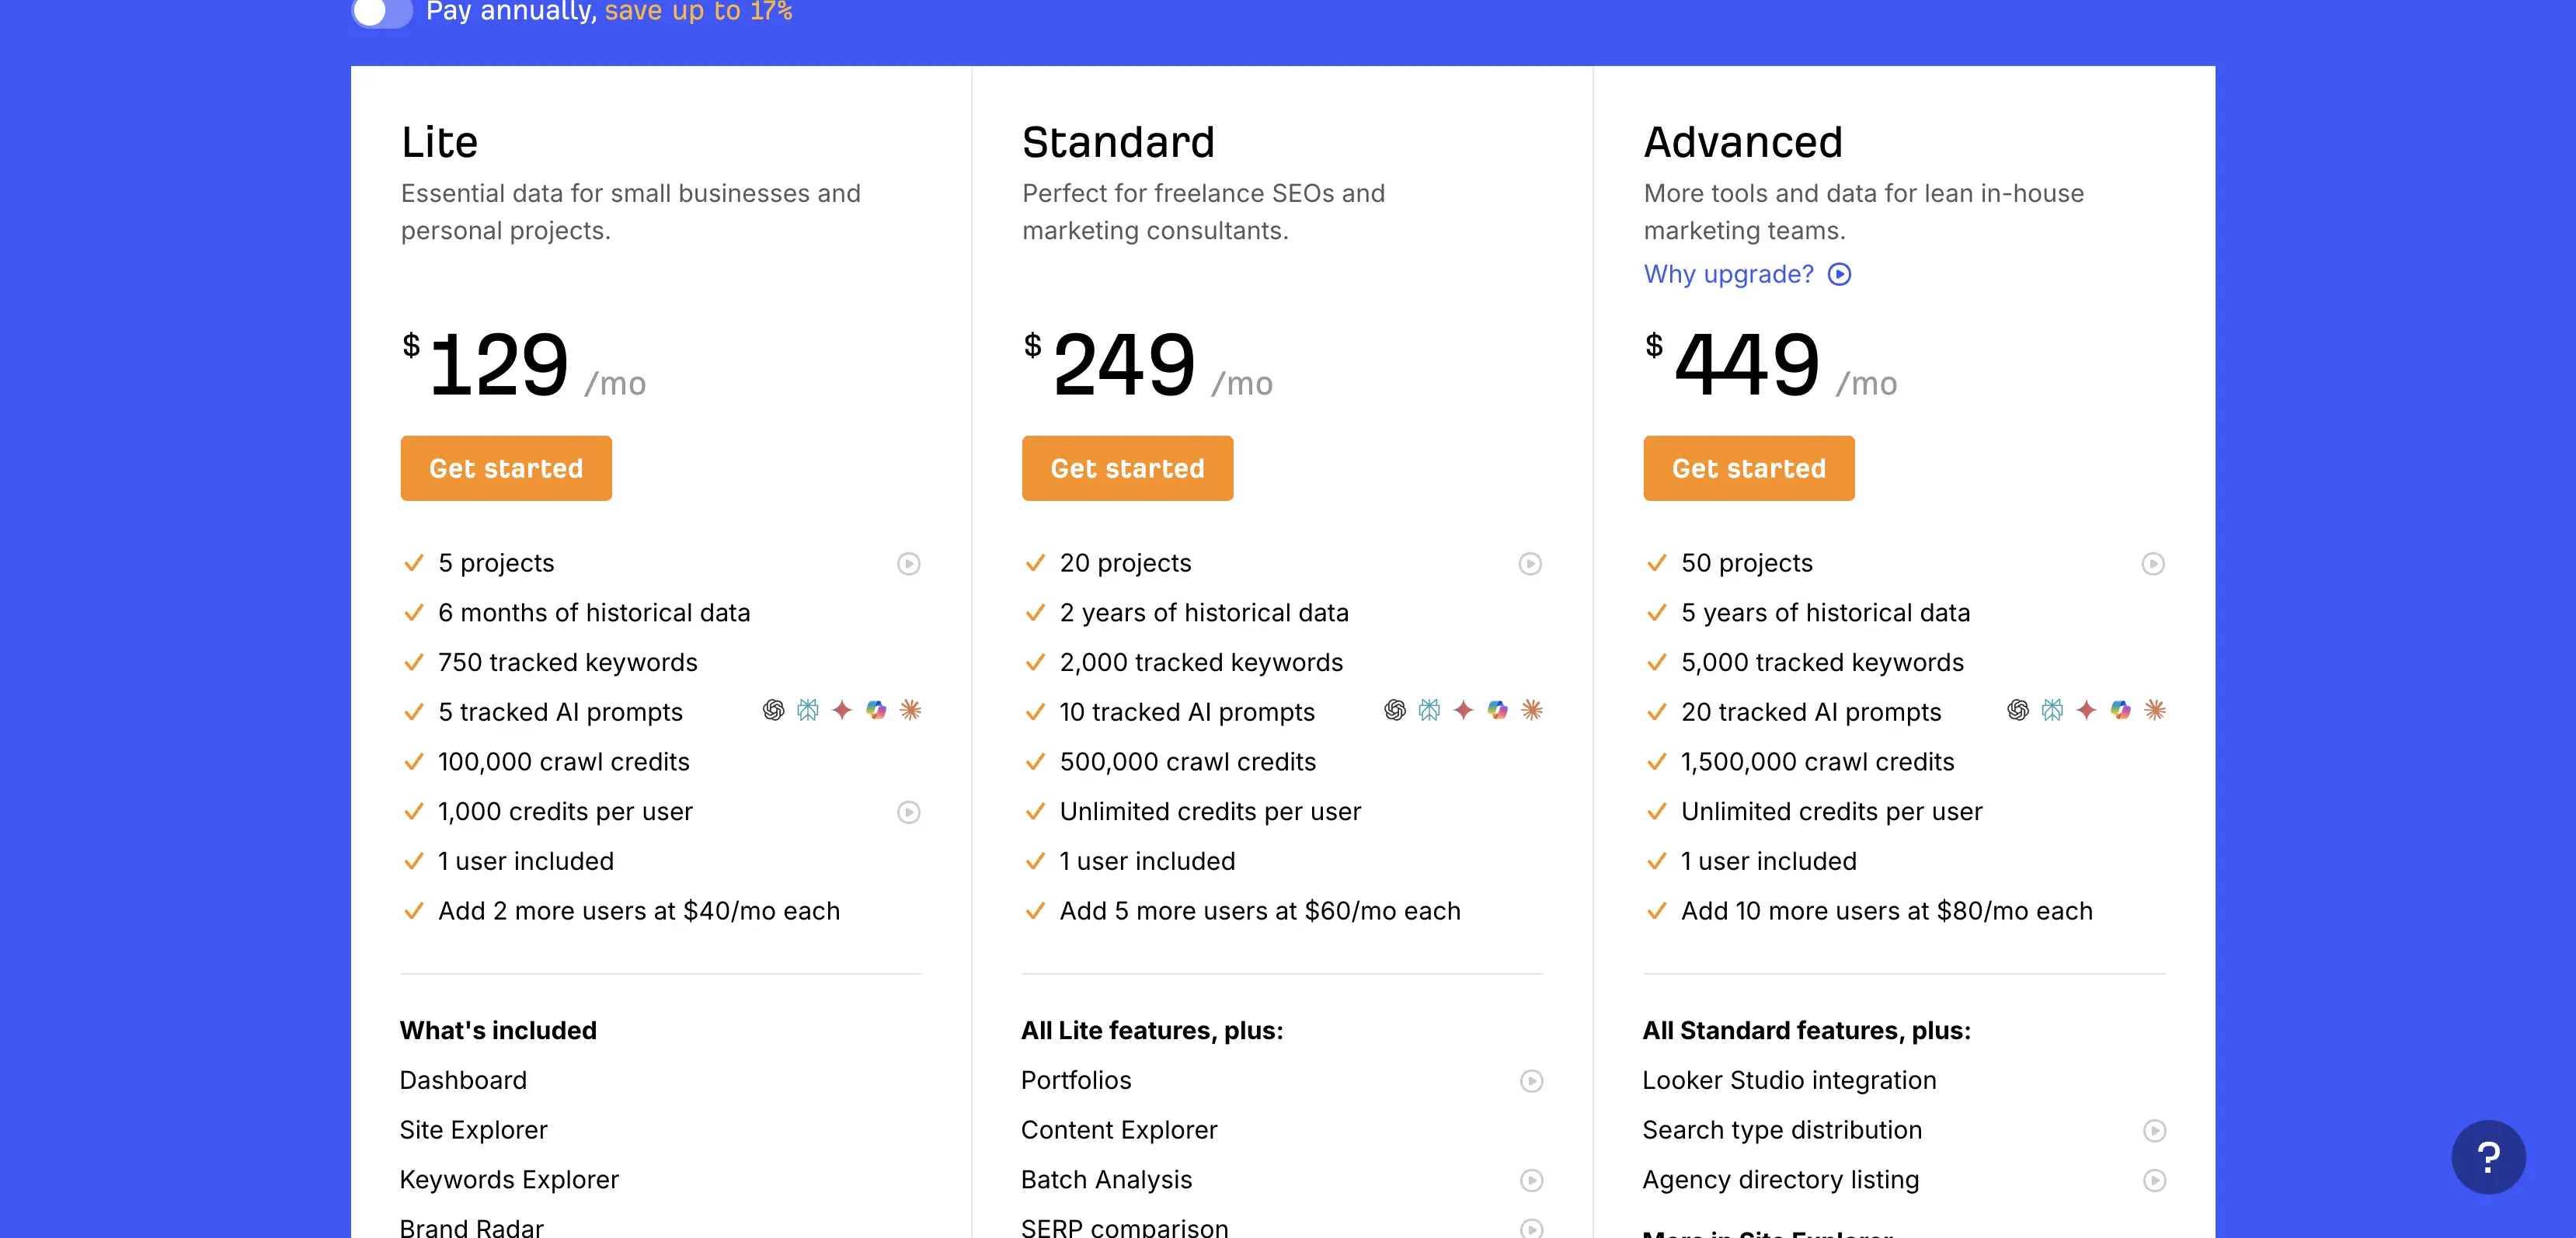2576x1238 pixels.
Task: Click 'All Standard features, plus:' heading
Action: pyautogui.click(x=1807, y=1031)
